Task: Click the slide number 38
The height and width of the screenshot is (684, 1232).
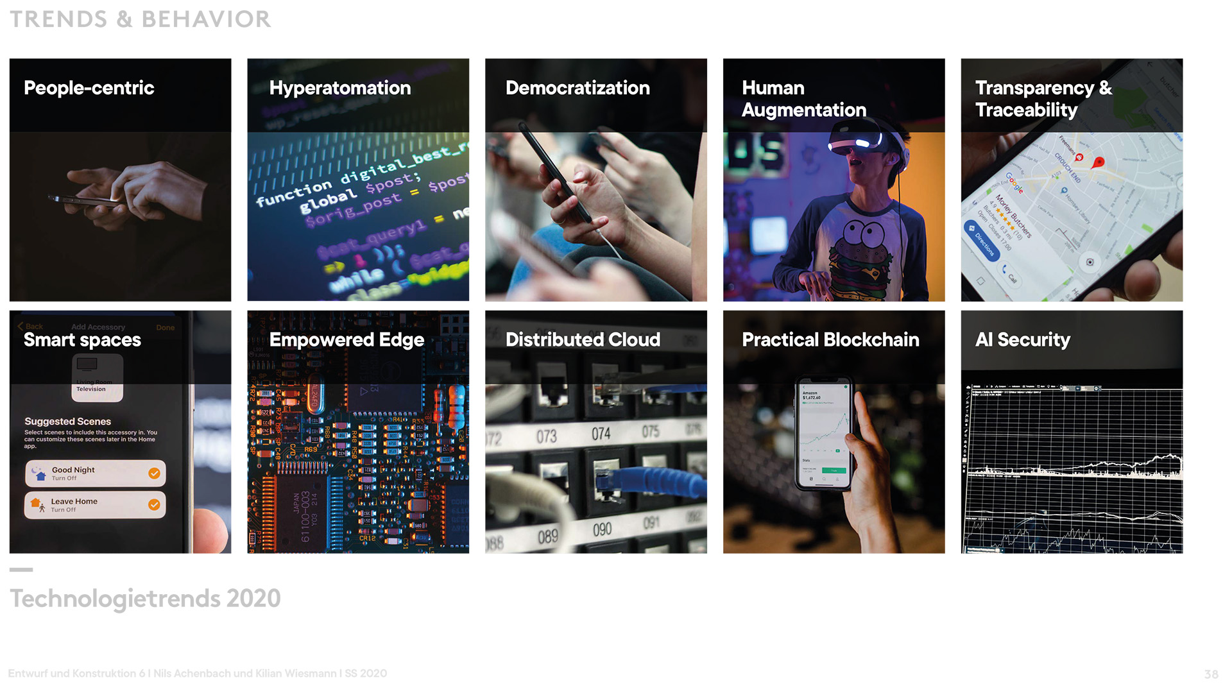Action: [x=1211, y=674]
